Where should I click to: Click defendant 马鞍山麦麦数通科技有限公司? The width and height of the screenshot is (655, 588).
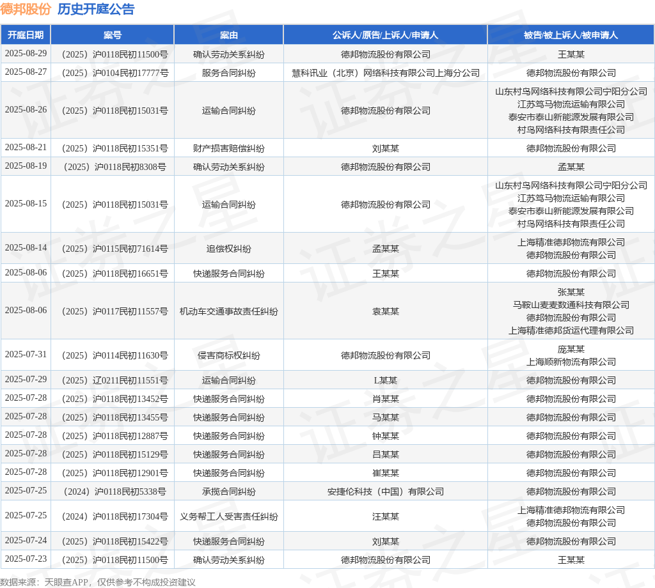(x=571, y=305)
